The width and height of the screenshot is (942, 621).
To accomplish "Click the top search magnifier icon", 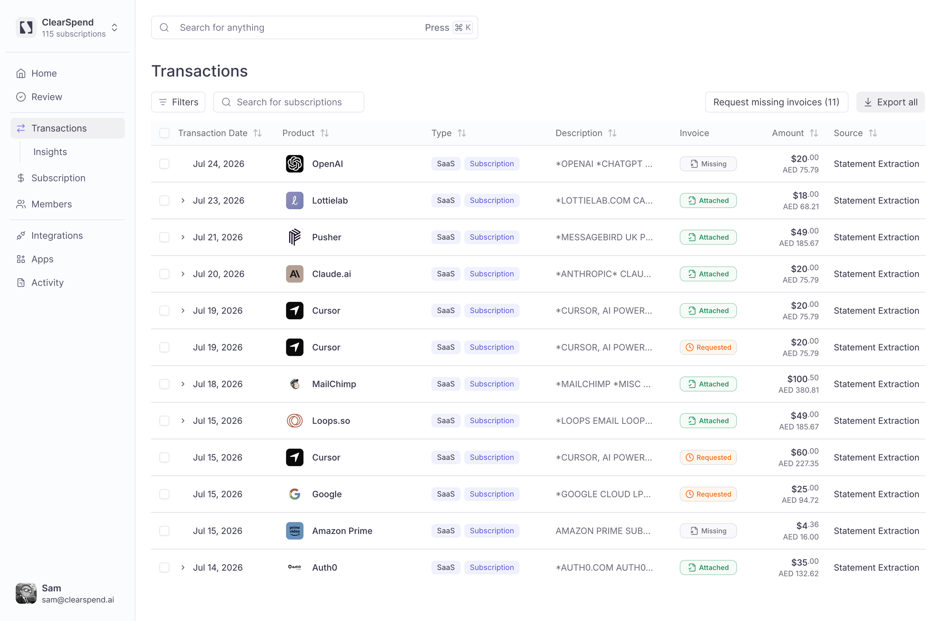I will click(x=164, y=27).
